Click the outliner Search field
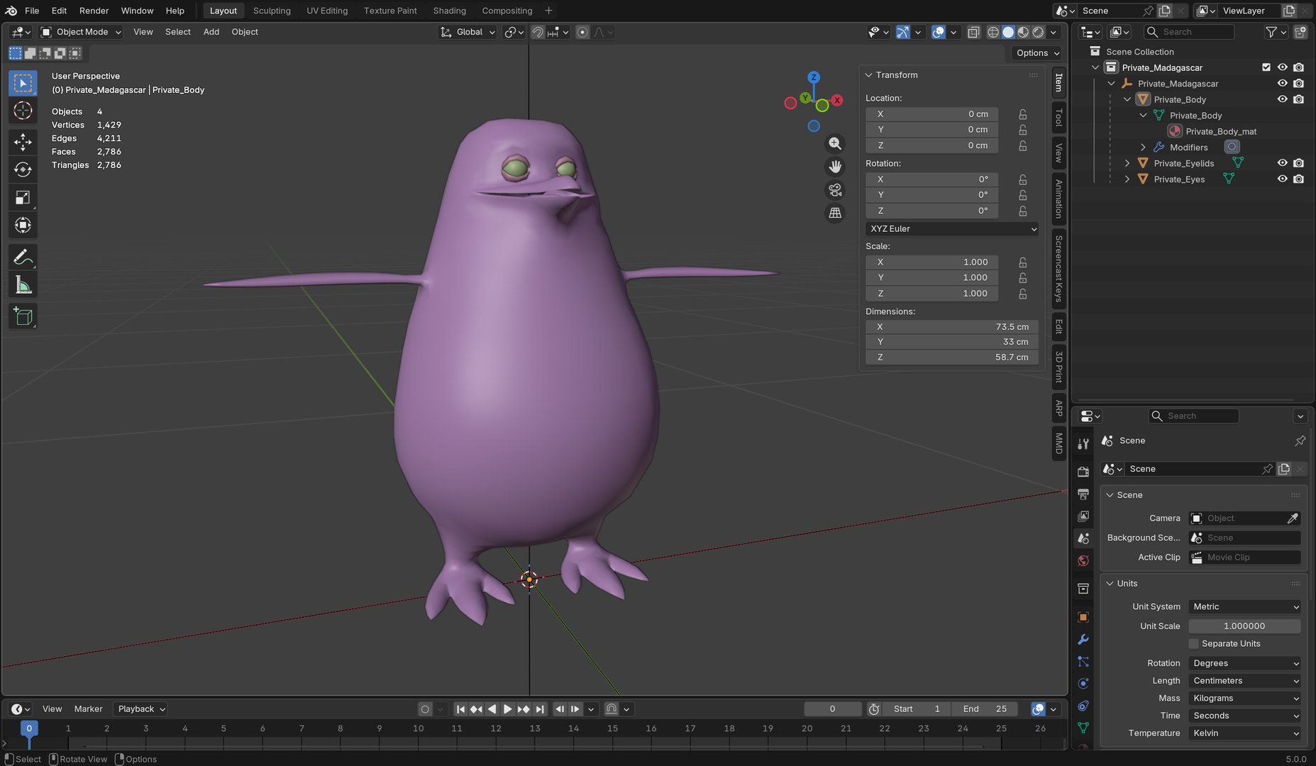1316x766 pixels. (x=1189, y=32)
